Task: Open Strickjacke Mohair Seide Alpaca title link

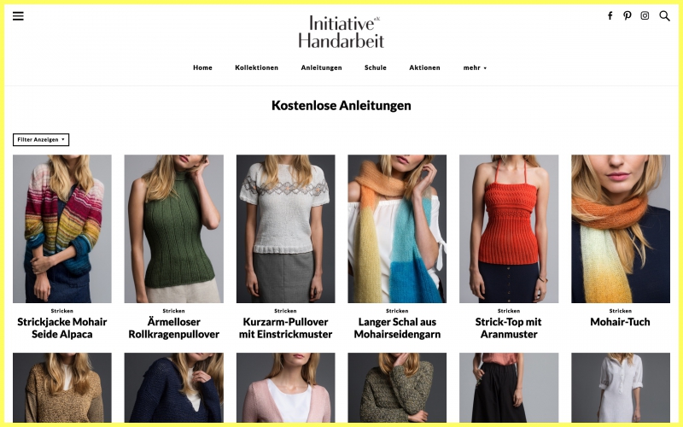Action: pos(61,328)
